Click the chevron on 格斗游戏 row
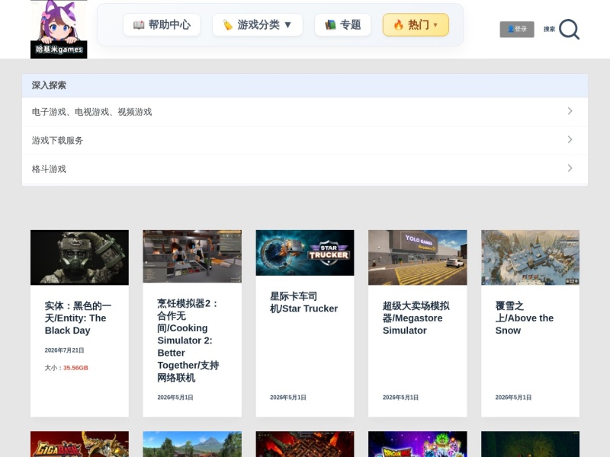Viewport: 610px width, 457px height. coord(570,168)
